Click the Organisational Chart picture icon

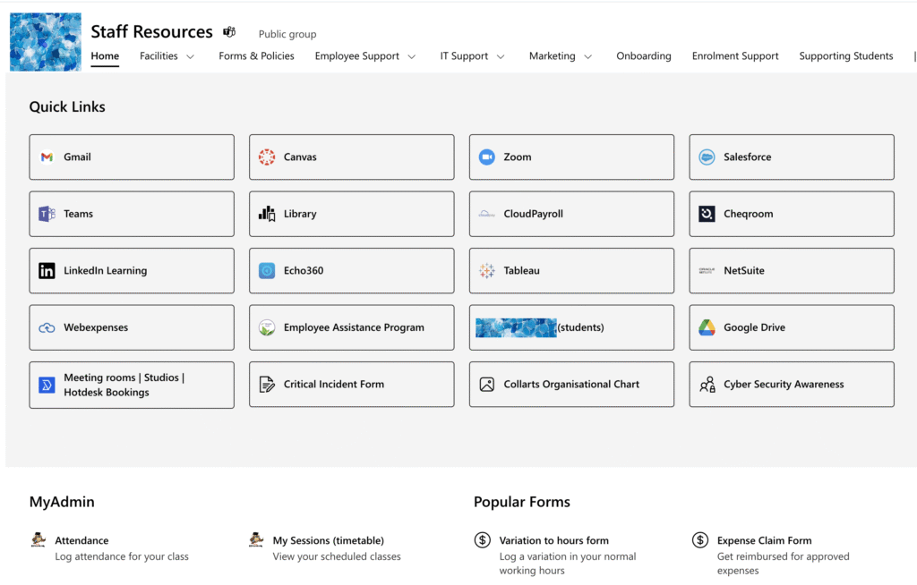click(486, 385)
